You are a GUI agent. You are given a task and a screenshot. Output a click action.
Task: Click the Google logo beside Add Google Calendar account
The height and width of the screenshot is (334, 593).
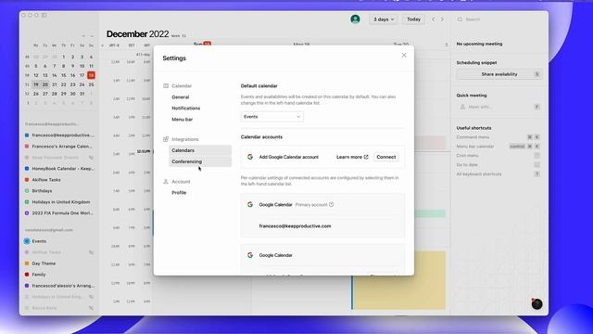[250, 157]
